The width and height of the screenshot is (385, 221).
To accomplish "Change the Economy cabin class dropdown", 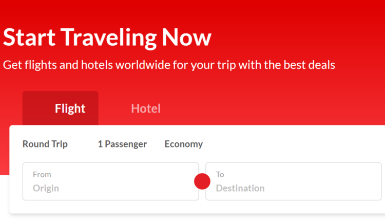I will click(x=184, y=144).
